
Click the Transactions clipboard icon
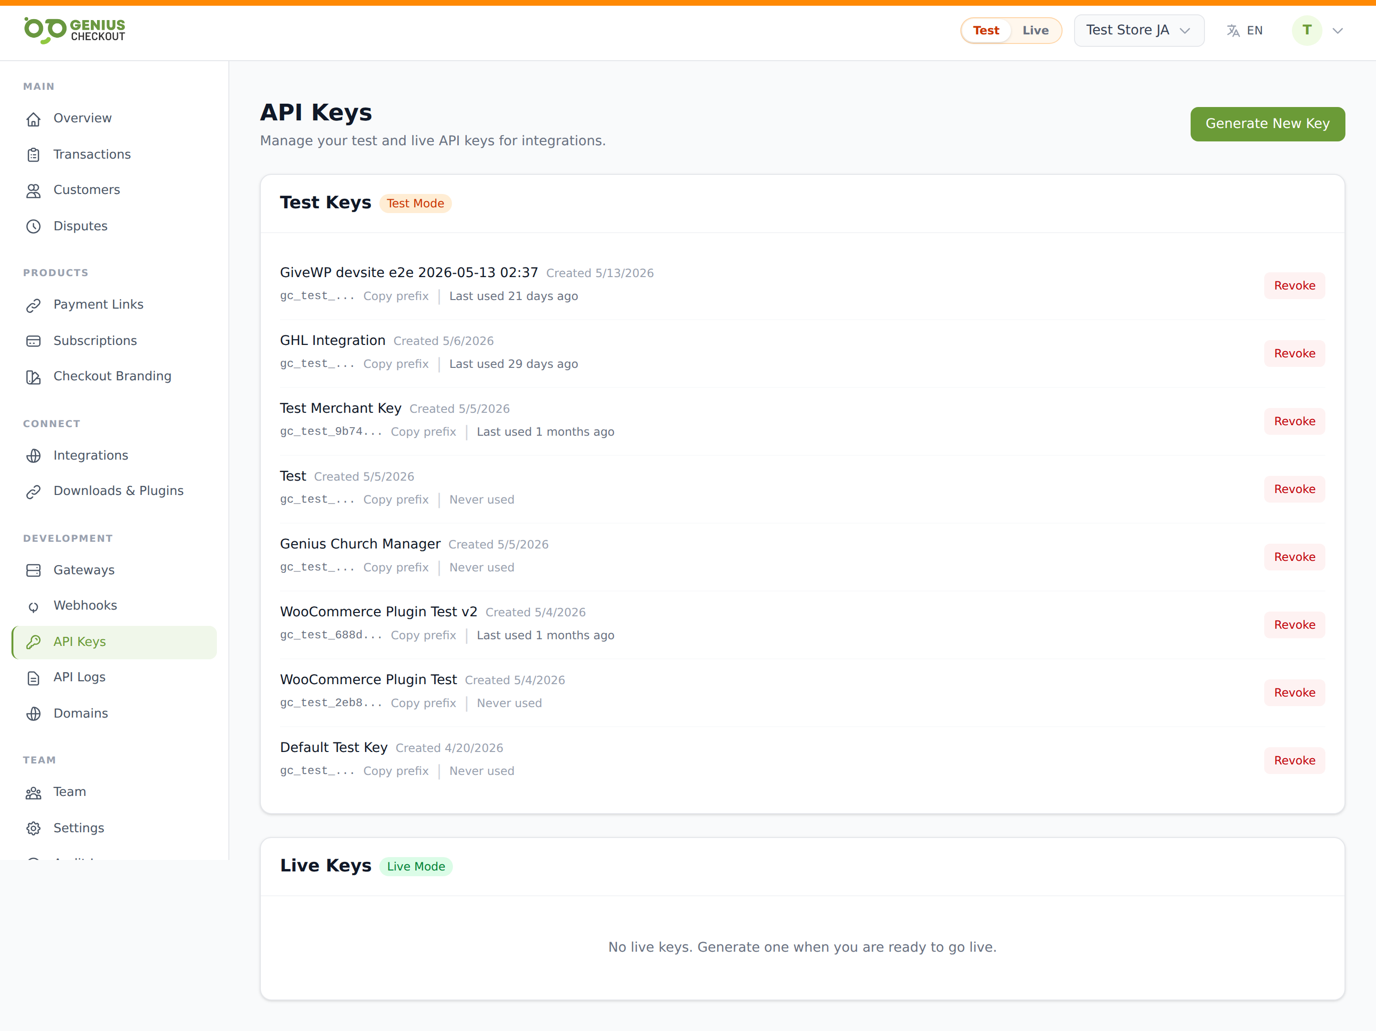coord(33,155)
